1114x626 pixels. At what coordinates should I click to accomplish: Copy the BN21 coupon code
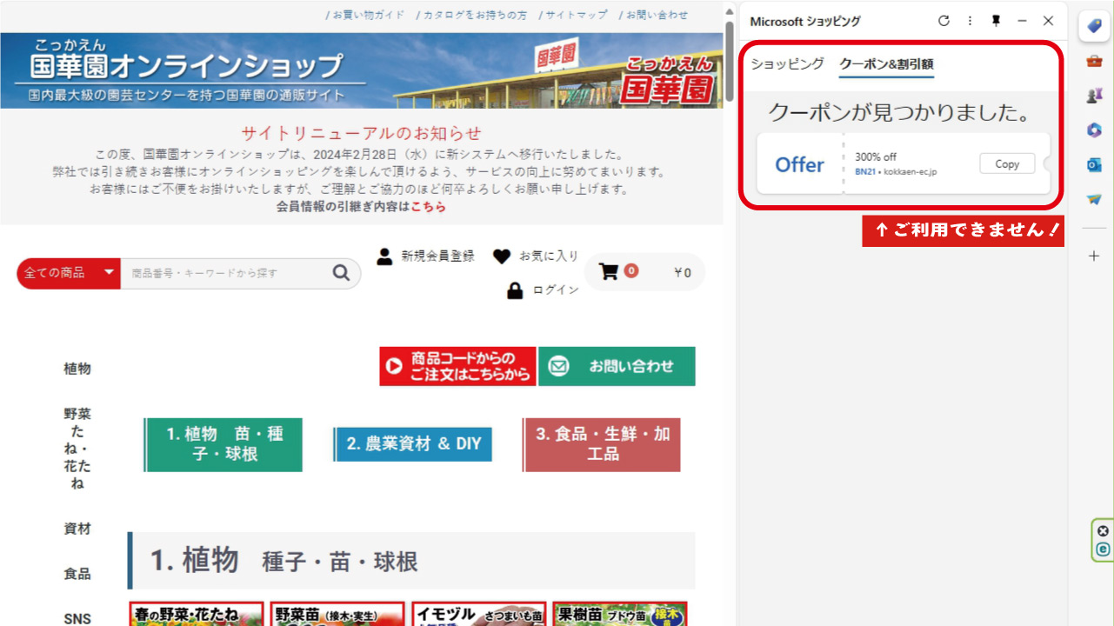pos(1007,163)
